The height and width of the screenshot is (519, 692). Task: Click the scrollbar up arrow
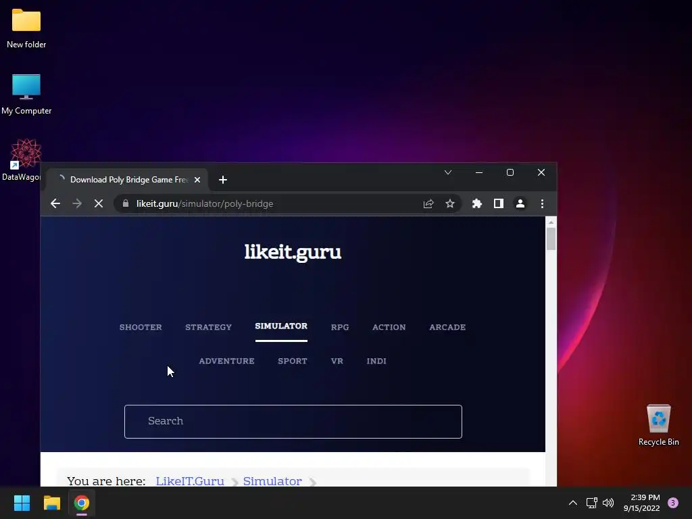click(551, 222)
